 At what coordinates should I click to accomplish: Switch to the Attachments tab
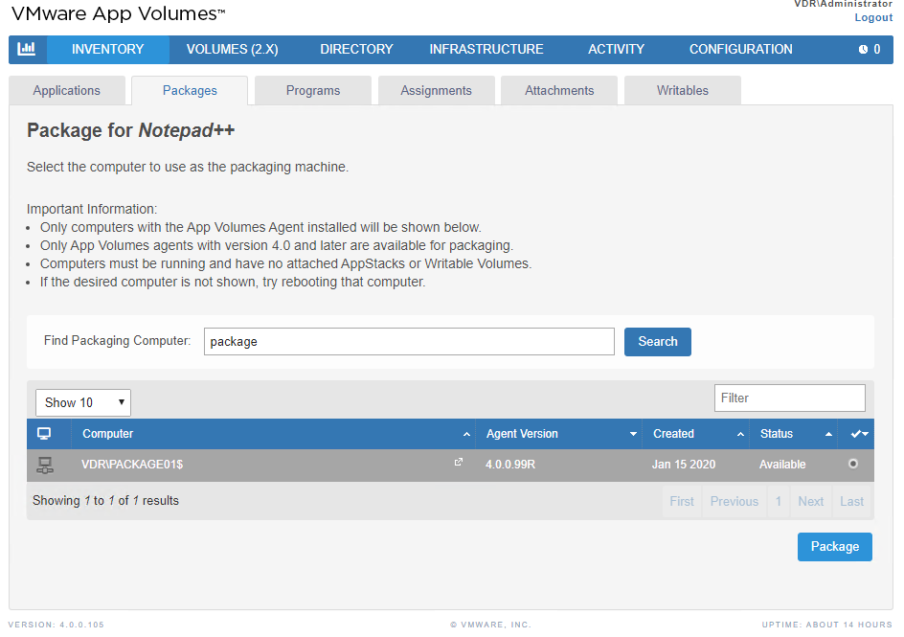(559, 90)
